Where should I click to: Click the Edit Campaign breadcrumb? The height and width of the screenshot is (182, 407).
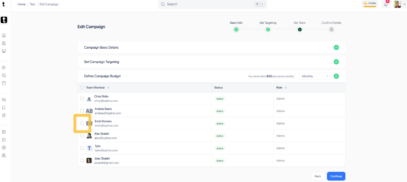point(49,4)
